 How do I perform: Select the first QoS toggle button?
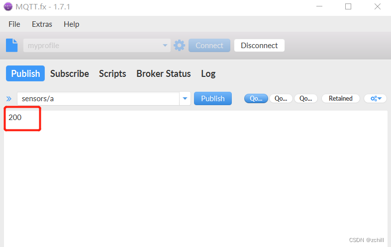point(256,99)
